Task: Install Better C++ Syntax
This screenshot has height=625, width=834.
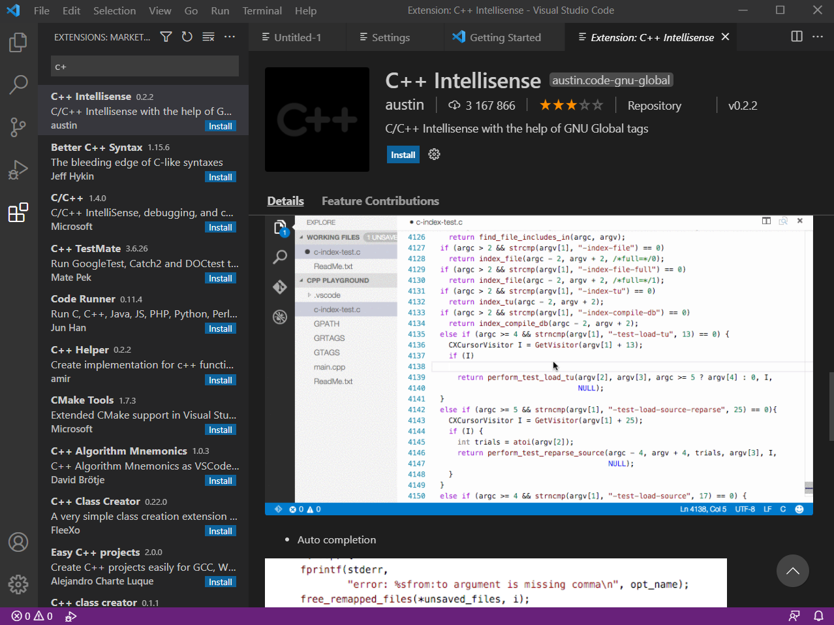Action: (221, 177)
